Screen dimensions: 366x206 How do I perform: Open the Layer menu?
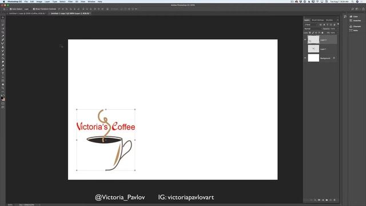pyautogui.click(x=47, y=2)
